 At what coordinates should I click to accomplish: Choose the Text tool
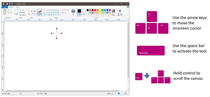pyautogui.click(x=34, y=11)
